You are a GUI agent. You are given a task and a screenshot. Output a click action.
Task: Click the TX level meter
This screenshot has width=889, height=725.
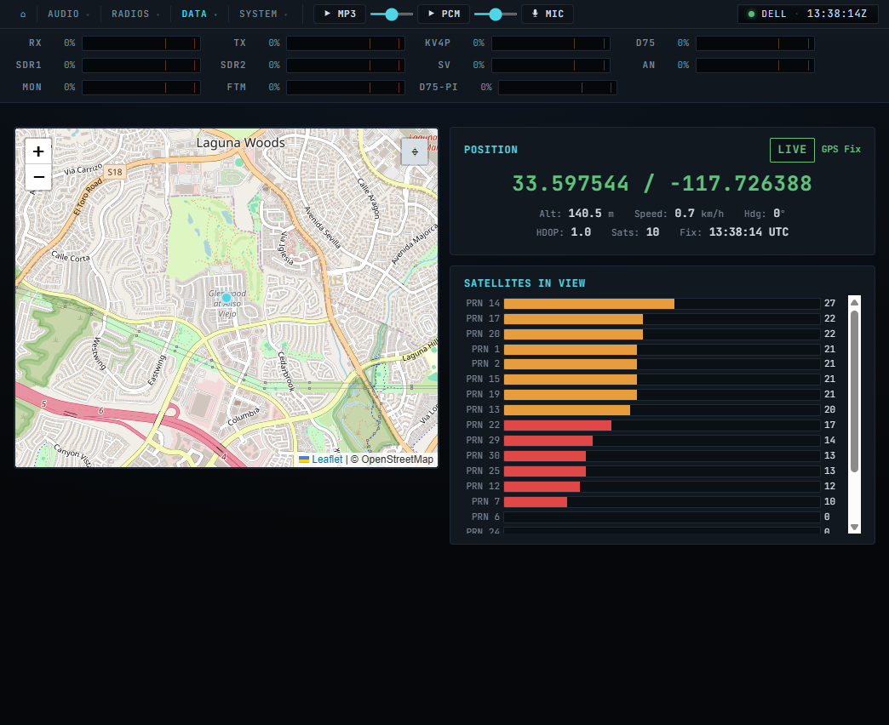345,43
